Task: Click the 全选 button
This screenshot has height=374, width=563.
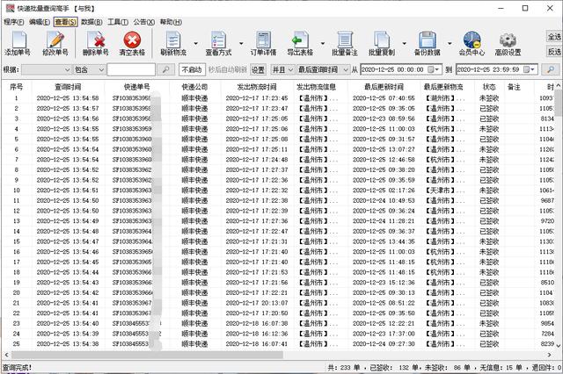Action: 553,37
